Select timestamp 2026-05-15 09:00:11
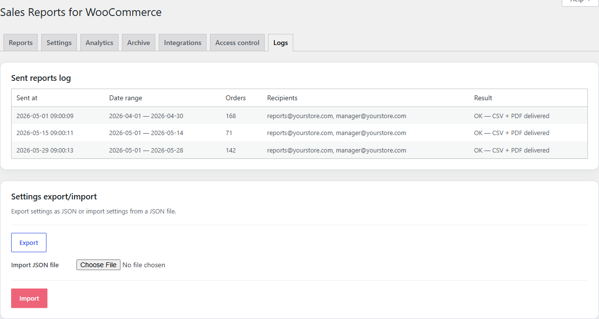The width and height of the screenshot is (599, 319). click(x=45, y=133)
